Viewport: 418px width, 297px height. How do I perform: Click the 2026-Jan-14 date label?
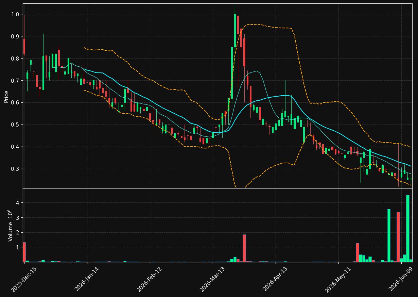86,279
